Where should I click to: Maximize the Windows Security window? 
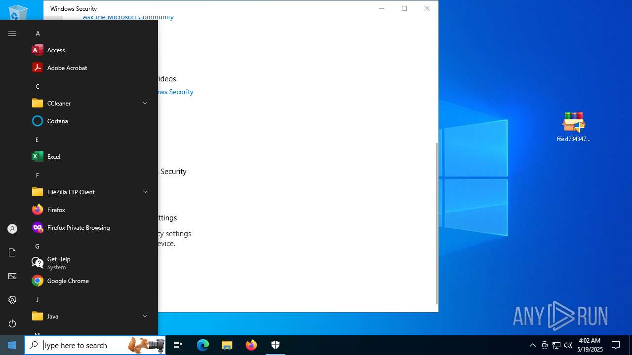click(404, 8)
